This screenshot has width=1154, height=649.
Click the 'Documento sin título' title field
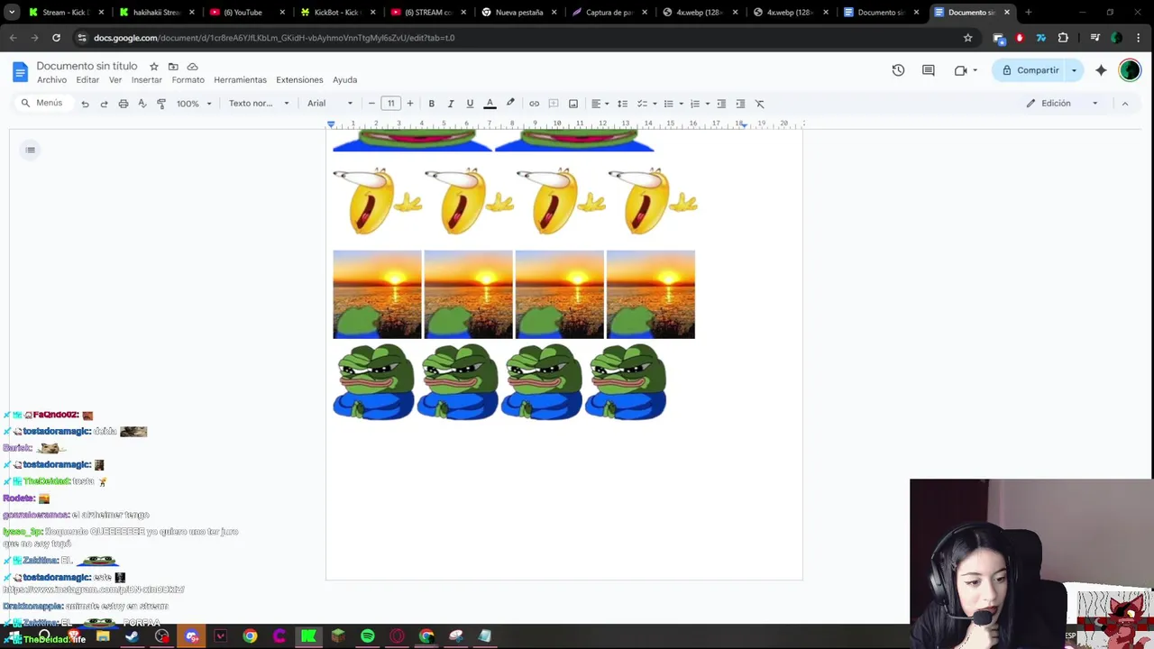click(87, 67)
